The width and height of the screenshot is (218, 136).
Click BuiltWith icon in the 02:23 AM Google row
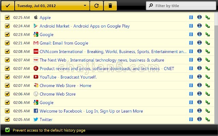(208, 34)
